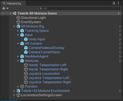
Task: Select the Unity Input object
Action: pyautogui.click(x=37, y=39)
